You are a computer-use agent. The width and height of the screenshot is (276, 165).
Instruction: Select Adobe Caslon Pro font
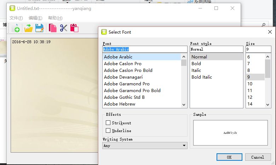142,64
